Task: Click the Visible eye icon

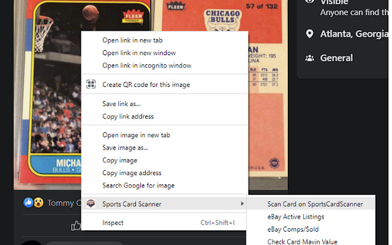Action: pos(309,1)
